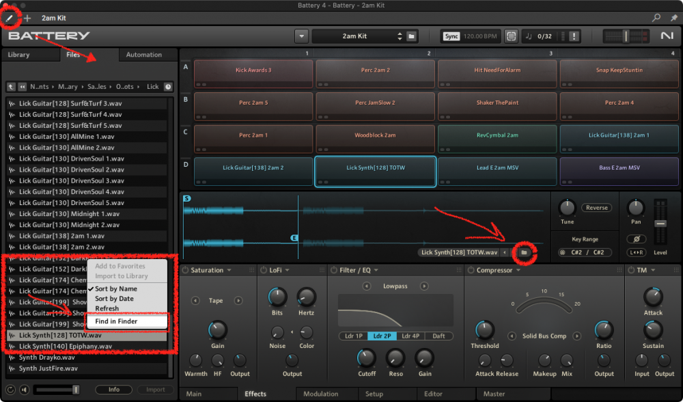Image resolution: width=683 pixels, height=402 pixels.
Task: Open the LoFi module dropdown arrow
Action: pyautogui.click(x=287, y=270)
